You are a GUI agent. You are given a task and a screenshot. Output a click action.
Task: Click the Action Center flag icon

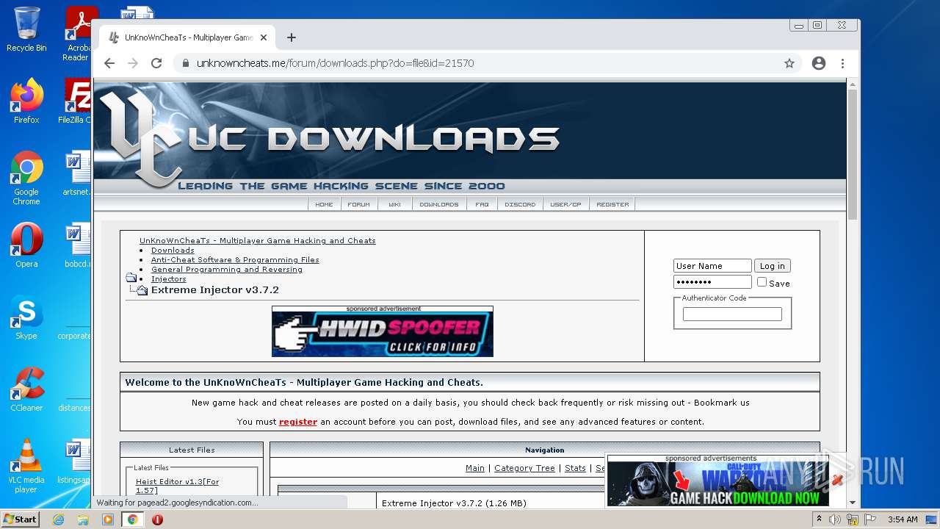(x=870, y=519)
